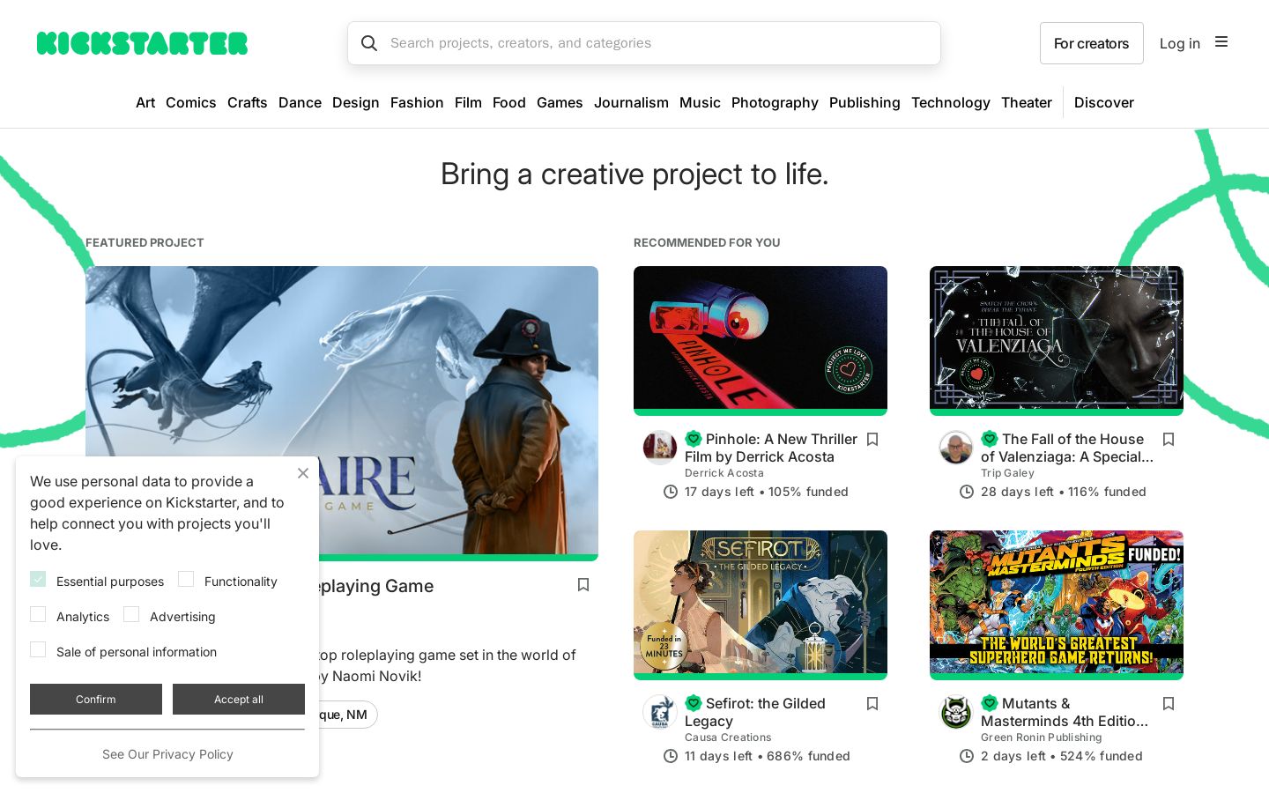Check Sale of personal information
This screenshot has height=793, width=1269.
click(x=38, y=649)
